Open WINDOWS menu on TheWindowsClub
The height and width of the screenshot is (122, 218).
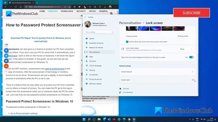click(53, 11)
